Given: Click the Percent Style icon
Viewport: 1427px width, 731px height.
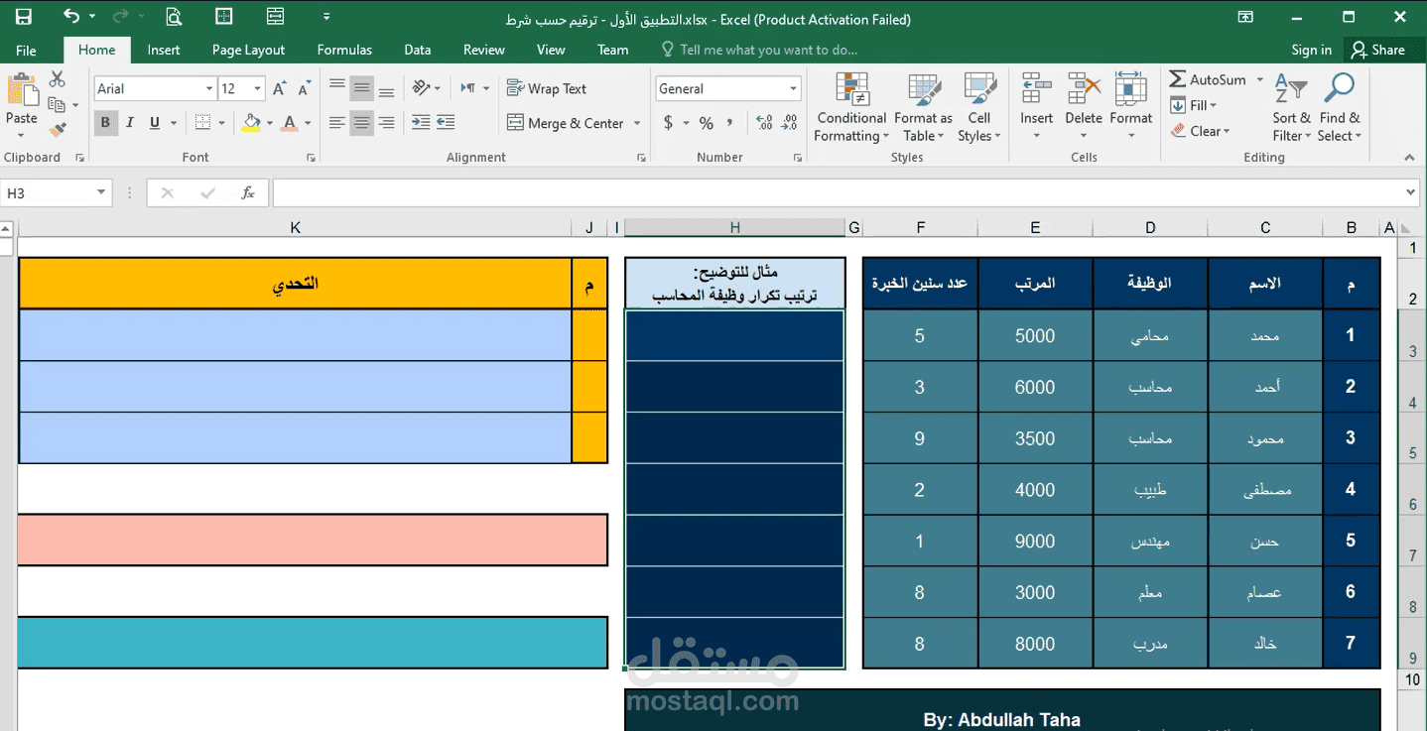Looking at the screenshot, I should coord(707,123).
